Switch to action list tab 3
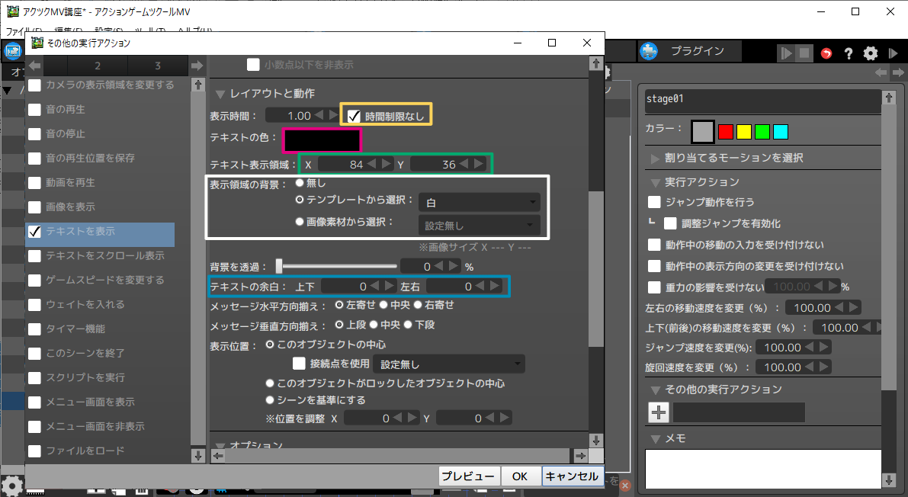The height and width of the screenshot is (497, 908). coord(158,66)
